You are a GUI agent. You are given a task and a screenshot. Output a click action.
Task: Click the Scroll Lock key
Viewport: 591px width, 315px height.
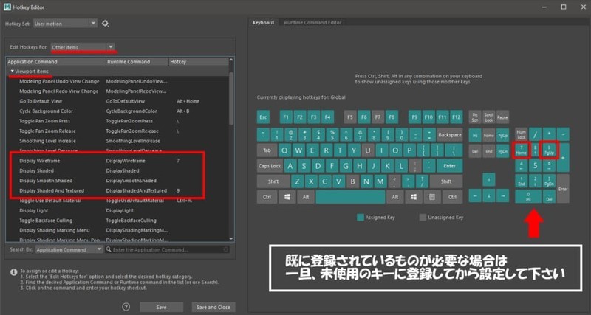point(489,117)
